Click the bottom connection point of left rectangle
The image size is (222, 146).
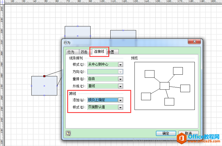pyautogui.click(x=44, y=95)
